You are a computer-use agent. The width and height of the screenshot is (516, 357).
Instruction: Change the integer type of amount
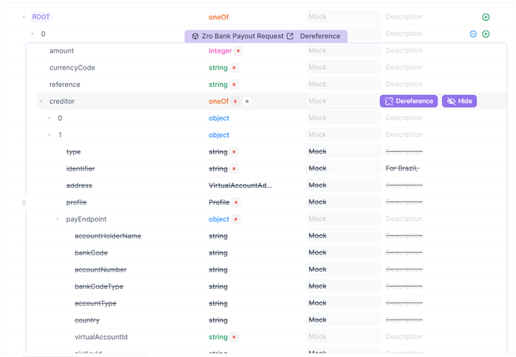(221, 51)
